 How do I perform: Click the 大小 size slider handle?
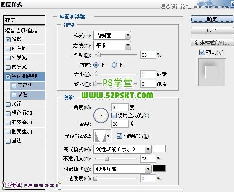coord(97,74)
